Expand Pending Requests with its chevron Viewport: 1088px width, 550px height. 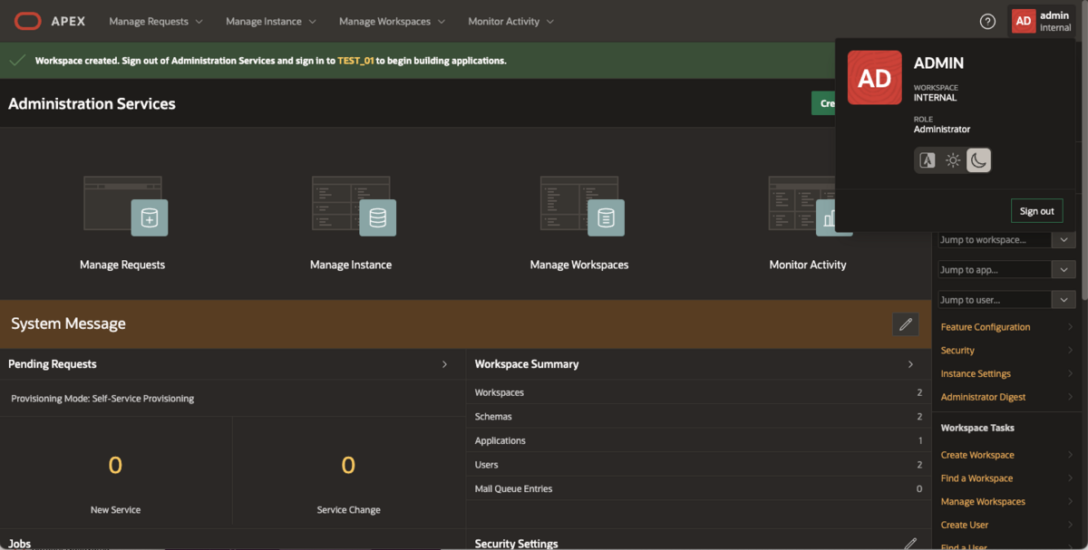[x=444, y=364]
